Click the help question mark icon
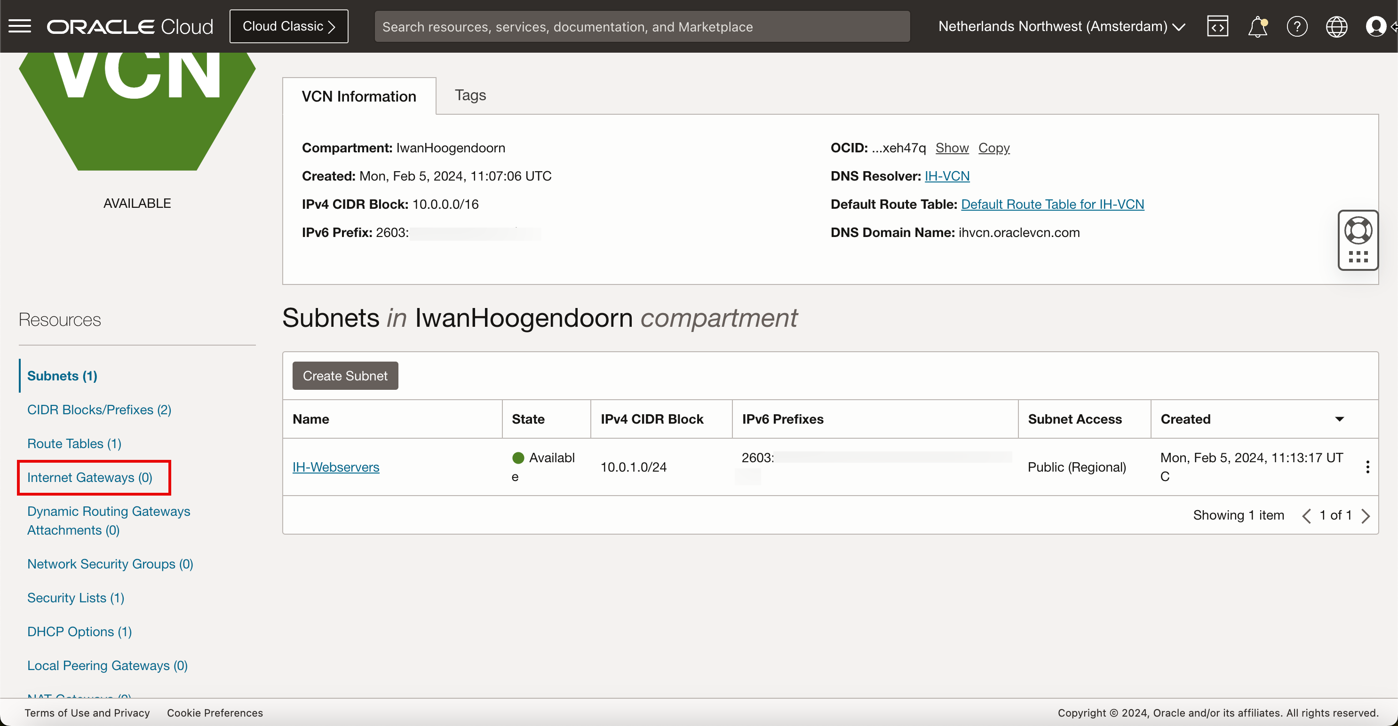The height and width of the screenshot is (726, 1398). click(1296, 26)
